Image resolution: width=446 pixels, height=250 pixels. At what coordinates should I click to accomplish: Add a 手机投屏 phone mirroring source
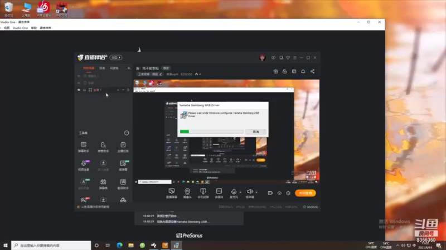click(x=203, y=193)
